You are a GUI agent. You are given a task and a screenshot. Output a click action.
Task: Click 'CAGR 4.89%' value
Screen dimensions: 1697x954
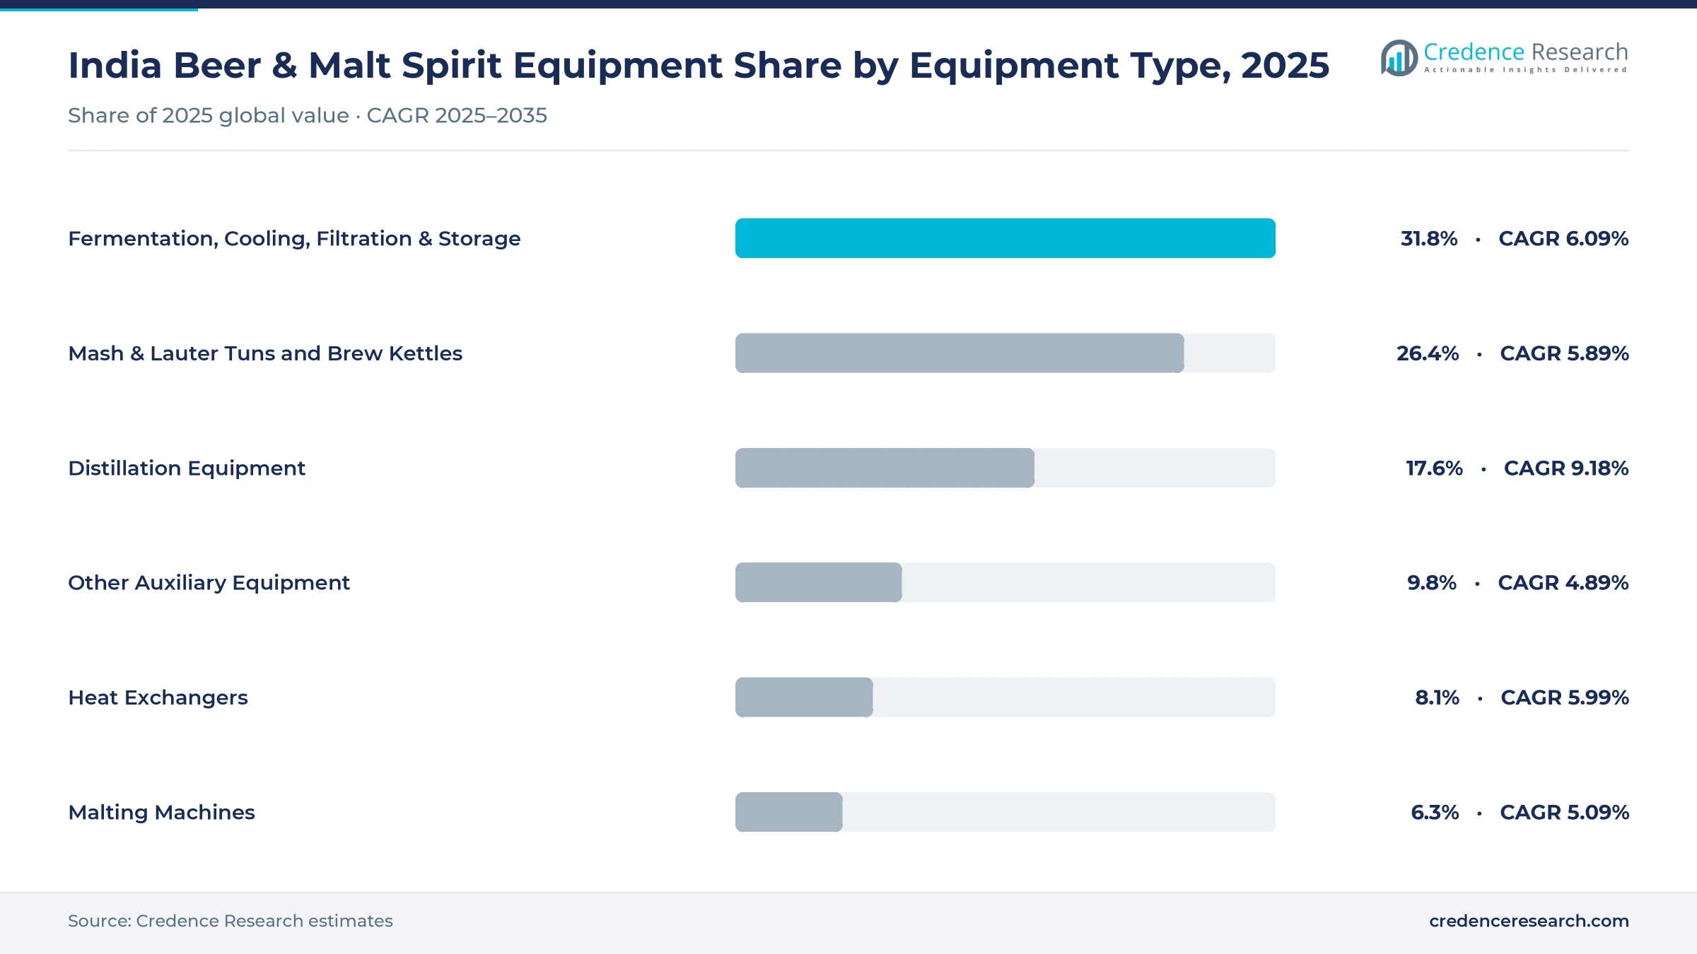[1563, 583]
